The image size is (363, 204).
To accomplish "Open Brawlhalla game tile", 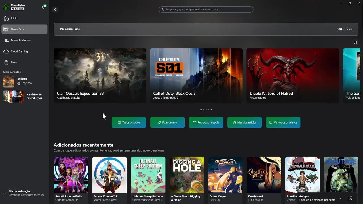I will (x=302, y=176).
